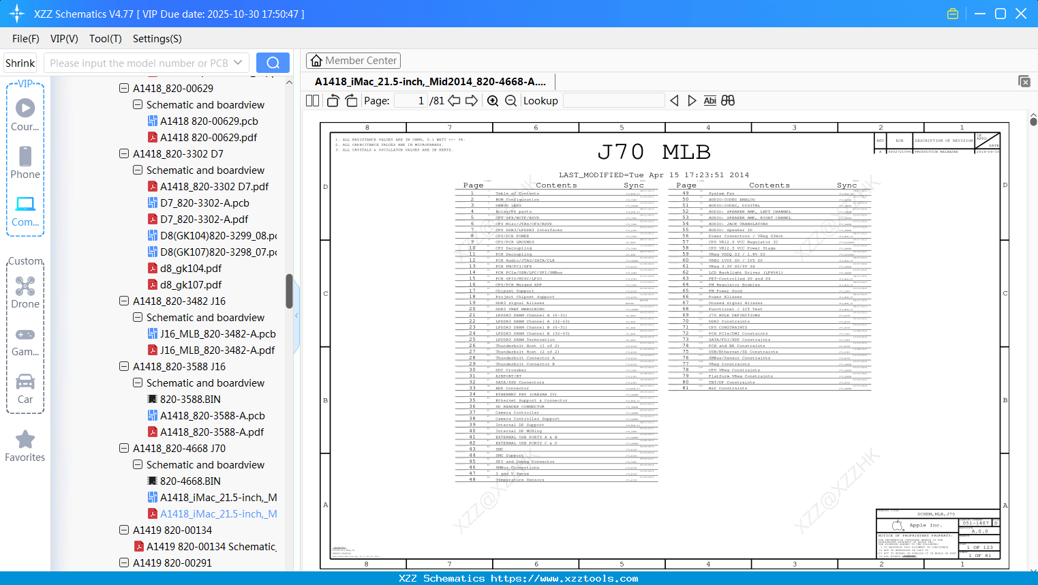This screenshot has height=585, width=1038.
Task: Click the J70 MLB title on the schematic
Action: tap(654, 151)
